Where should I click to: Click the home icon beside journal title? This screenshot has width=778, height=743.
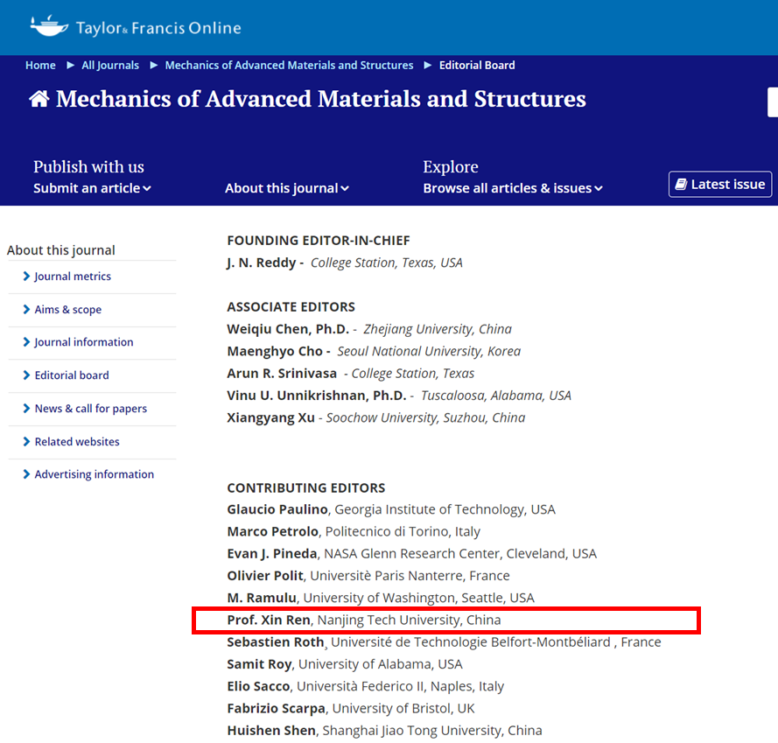coord(39,99)
